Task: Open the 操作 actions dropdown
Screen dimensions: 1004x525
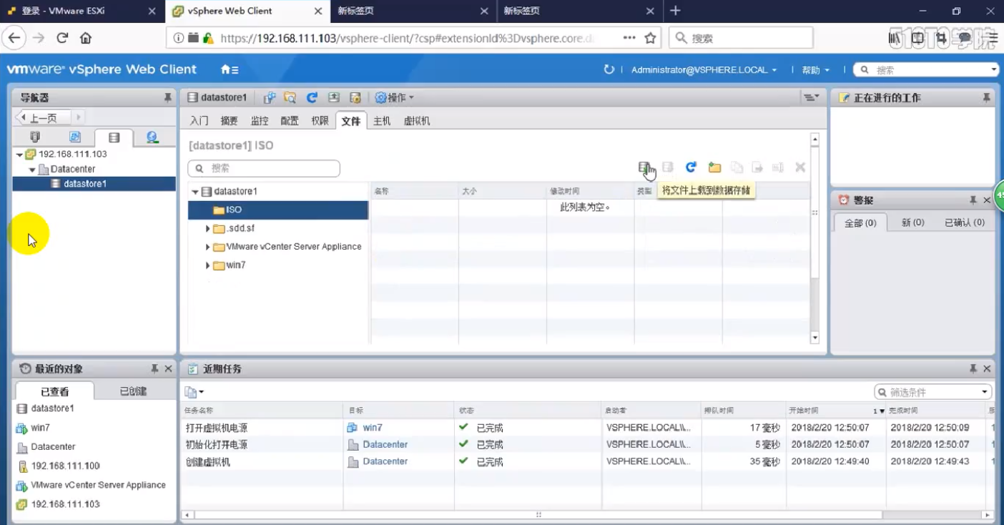Action: click(x=395, y=97)
